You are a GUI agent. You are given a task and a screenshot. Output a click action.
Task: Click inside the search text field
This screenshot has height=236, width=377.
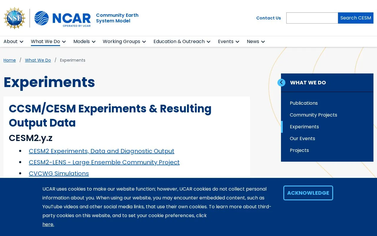point(312,18)
